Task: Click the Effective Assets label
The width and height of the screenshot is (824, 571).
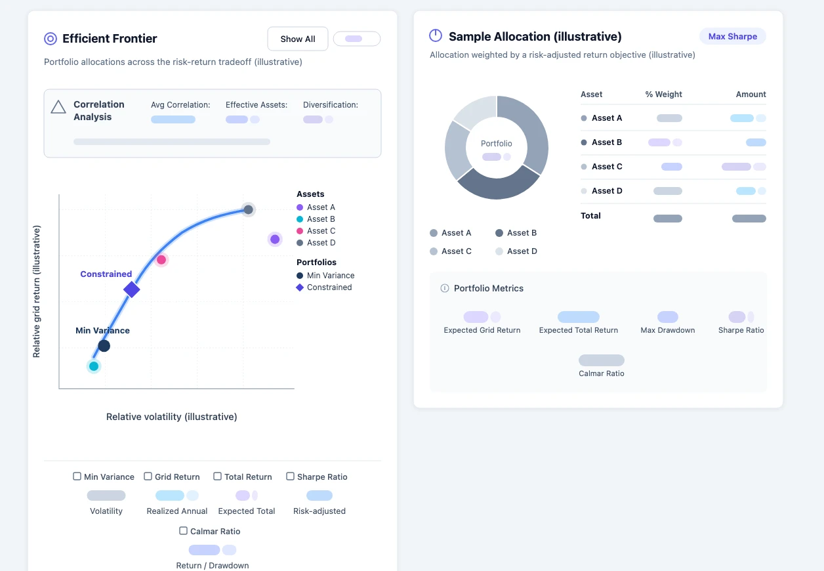Action: click(257, 105)
